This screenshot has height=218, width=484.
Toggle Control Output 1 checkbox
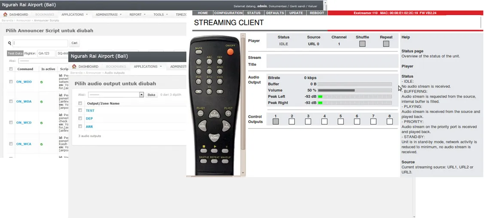276,122
